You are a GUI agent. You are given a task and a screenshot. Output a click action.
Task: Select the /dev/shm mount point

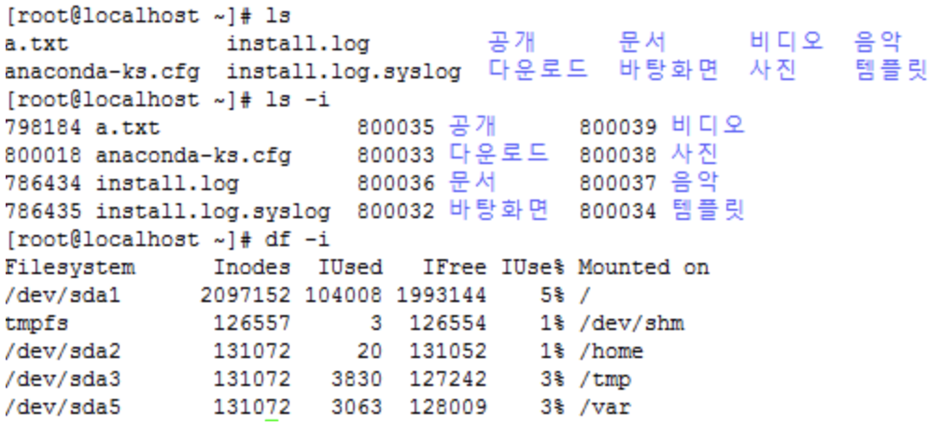(631, 324)
